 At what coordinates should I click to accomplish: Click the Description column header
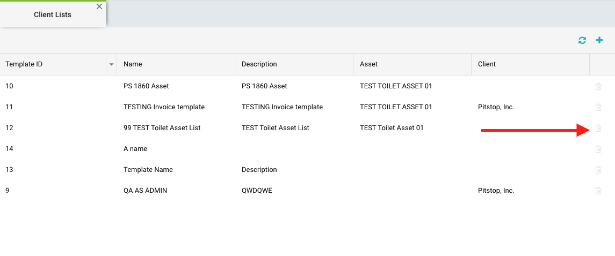259,64
